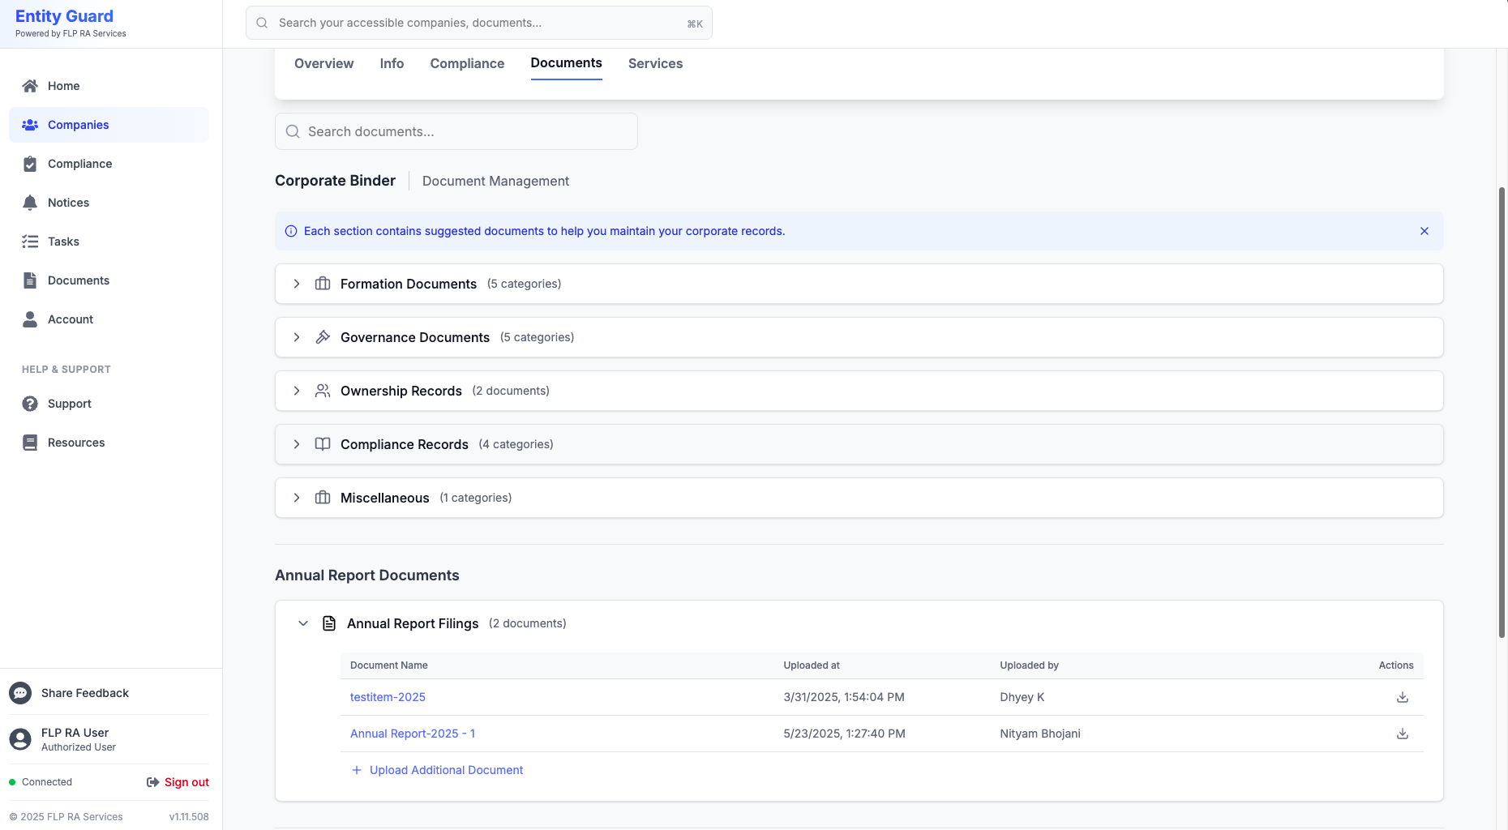The width and height of the screenshot is (1508, 830).
Task: Switch to the Overview tab
Action: pyautogui.click(x=323, y=63)
